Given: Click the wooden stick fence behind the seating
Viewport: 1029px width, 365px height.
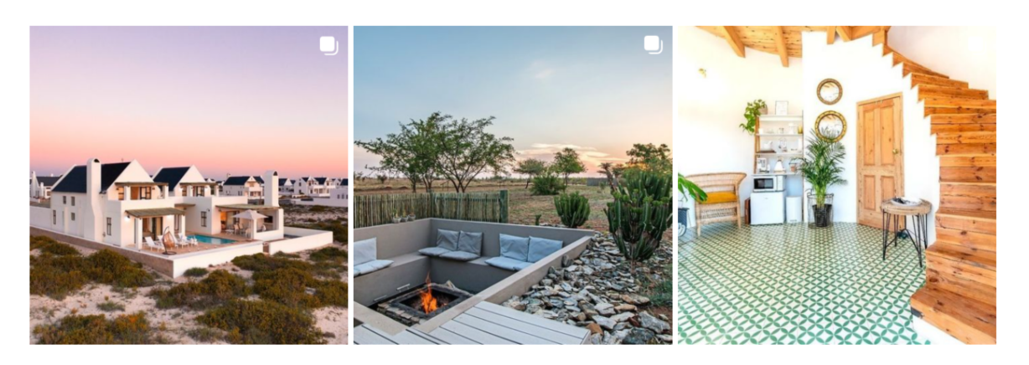Looking at the screenshot, I should [x=431, y=208].
